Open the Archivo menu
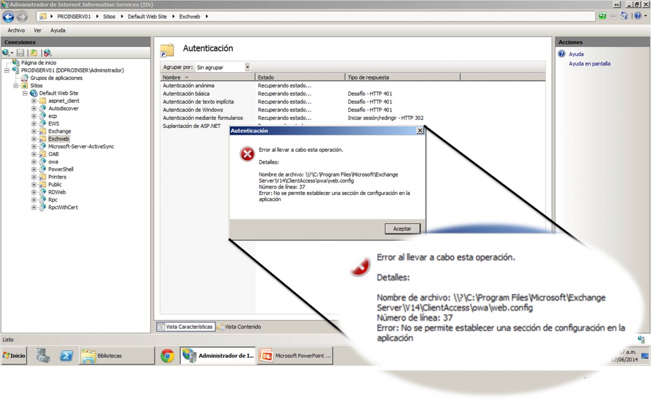651x401 pixels. 16,30
